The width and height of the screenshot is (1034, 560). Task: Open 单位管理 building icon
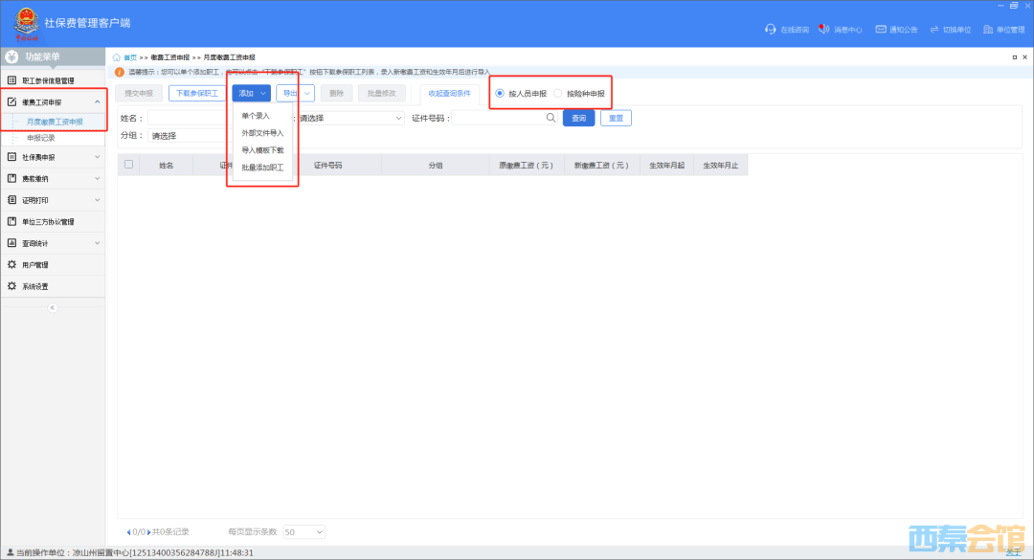coord(988,30)
